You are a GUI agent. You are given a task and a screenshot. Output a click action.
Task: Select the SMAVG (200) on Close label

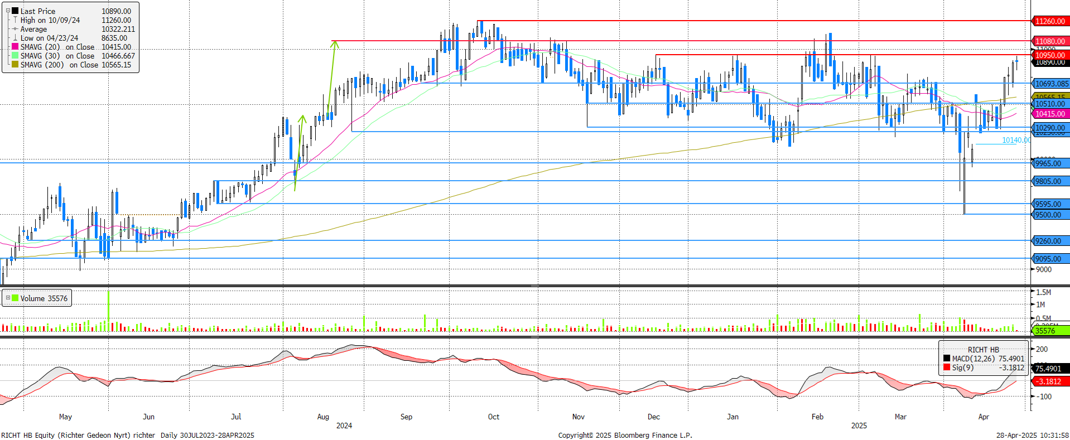click(59, 65)
